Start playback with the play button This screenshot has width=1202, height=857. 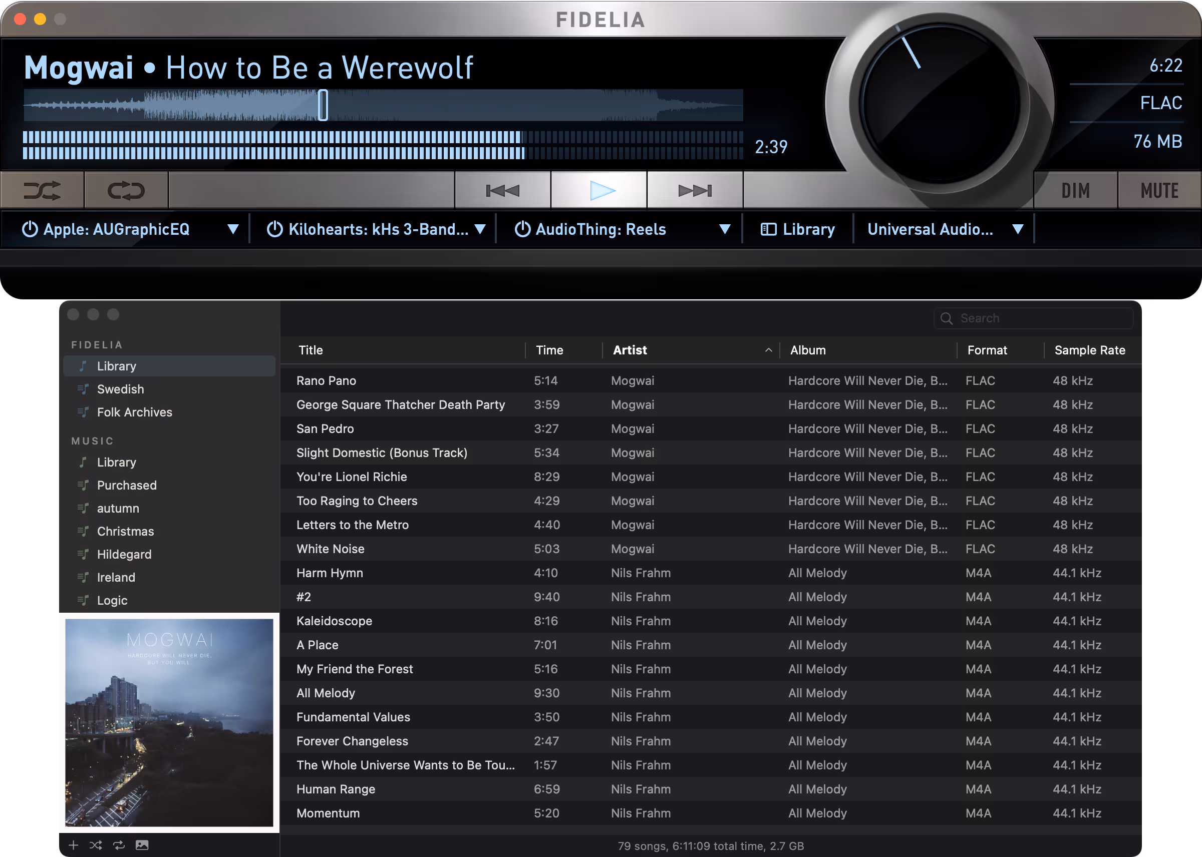pyautogui.click(x=598, y=191)
